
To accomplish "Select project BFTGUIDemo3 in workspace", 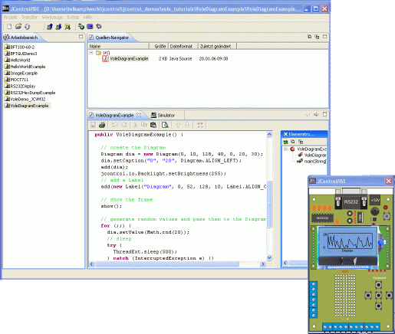I will pos(21,54).
